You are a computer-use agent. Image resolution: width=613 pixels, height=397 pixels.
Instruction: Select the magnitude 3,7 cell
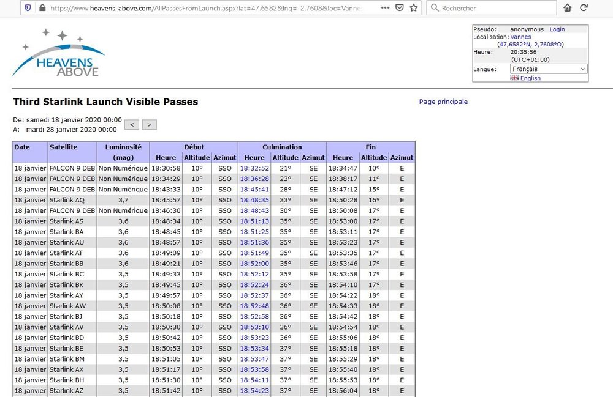tap(123, 200)
